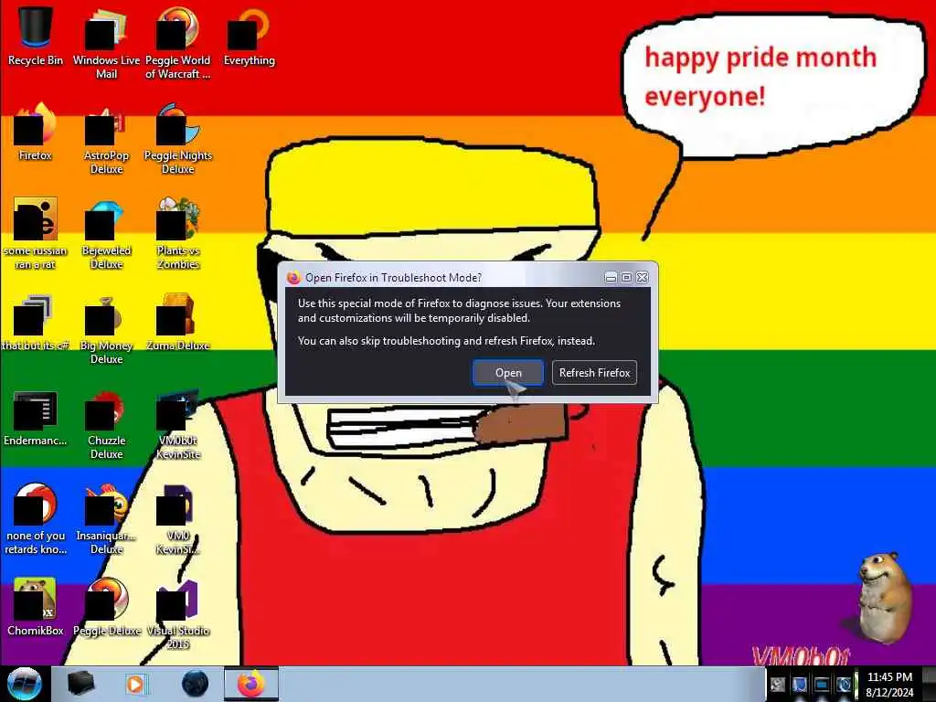Select the Insaniquar... Deluxe icon
Screen dimensions: 936x702
point(106,519)
